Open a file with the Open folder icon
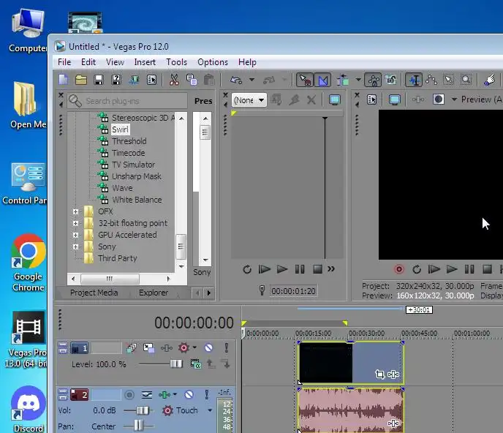Image resolution: width=503 pixels, height=433 pixels. pos(81,79)
